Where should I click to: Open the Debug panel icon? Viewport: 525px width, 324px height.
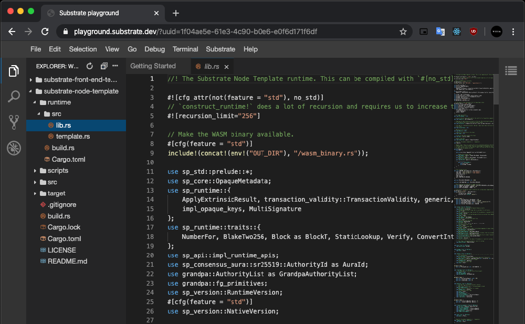[x=14, y=148]
